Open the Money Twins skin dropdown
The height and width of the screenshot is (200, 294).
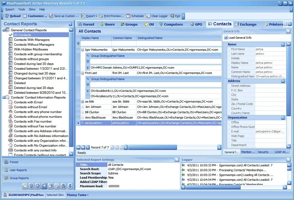point(78,195)
